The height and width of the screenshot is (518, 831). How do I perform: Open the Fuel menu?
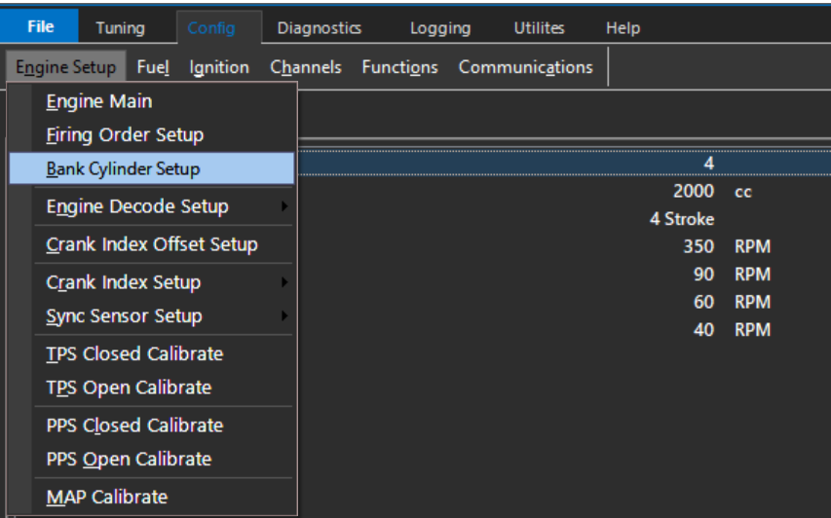click(x=153, y=67)
